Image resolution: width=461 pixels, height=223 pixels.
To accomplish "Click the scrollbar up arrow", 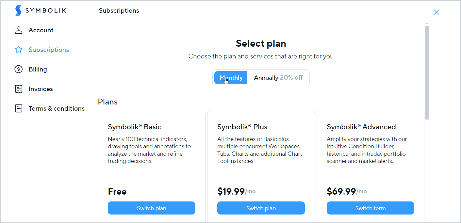I will (427, 24).
